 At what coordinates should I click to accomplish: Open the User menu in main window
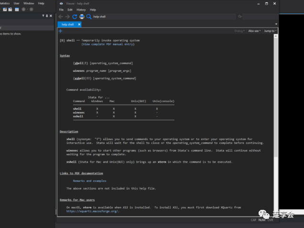[16, 3]
